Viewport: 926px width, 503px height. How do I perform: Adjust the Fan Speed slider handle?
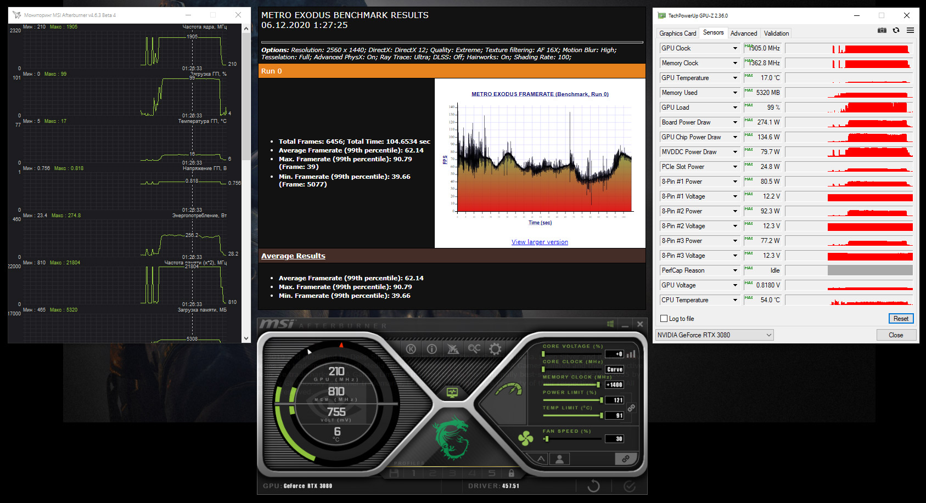click(x=546, y=439)
